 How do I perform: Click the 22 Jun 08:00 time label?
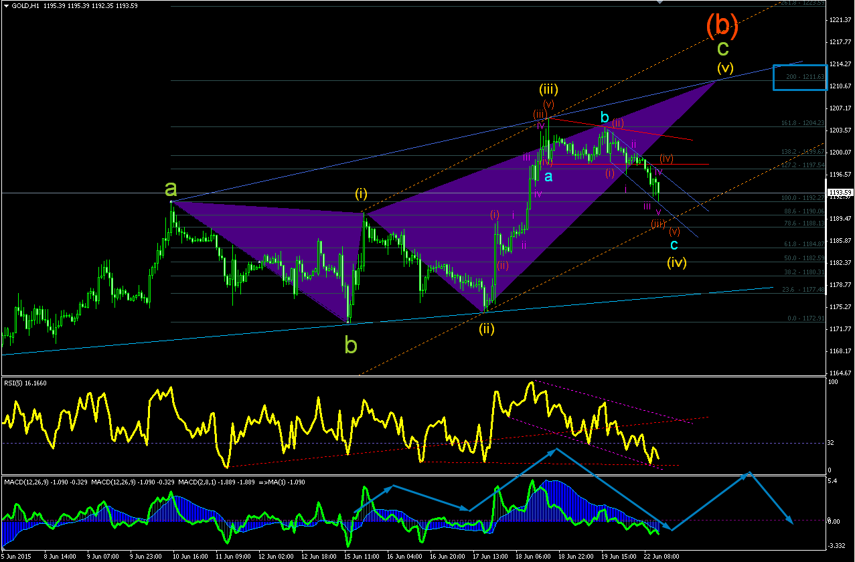click(663, 557)
